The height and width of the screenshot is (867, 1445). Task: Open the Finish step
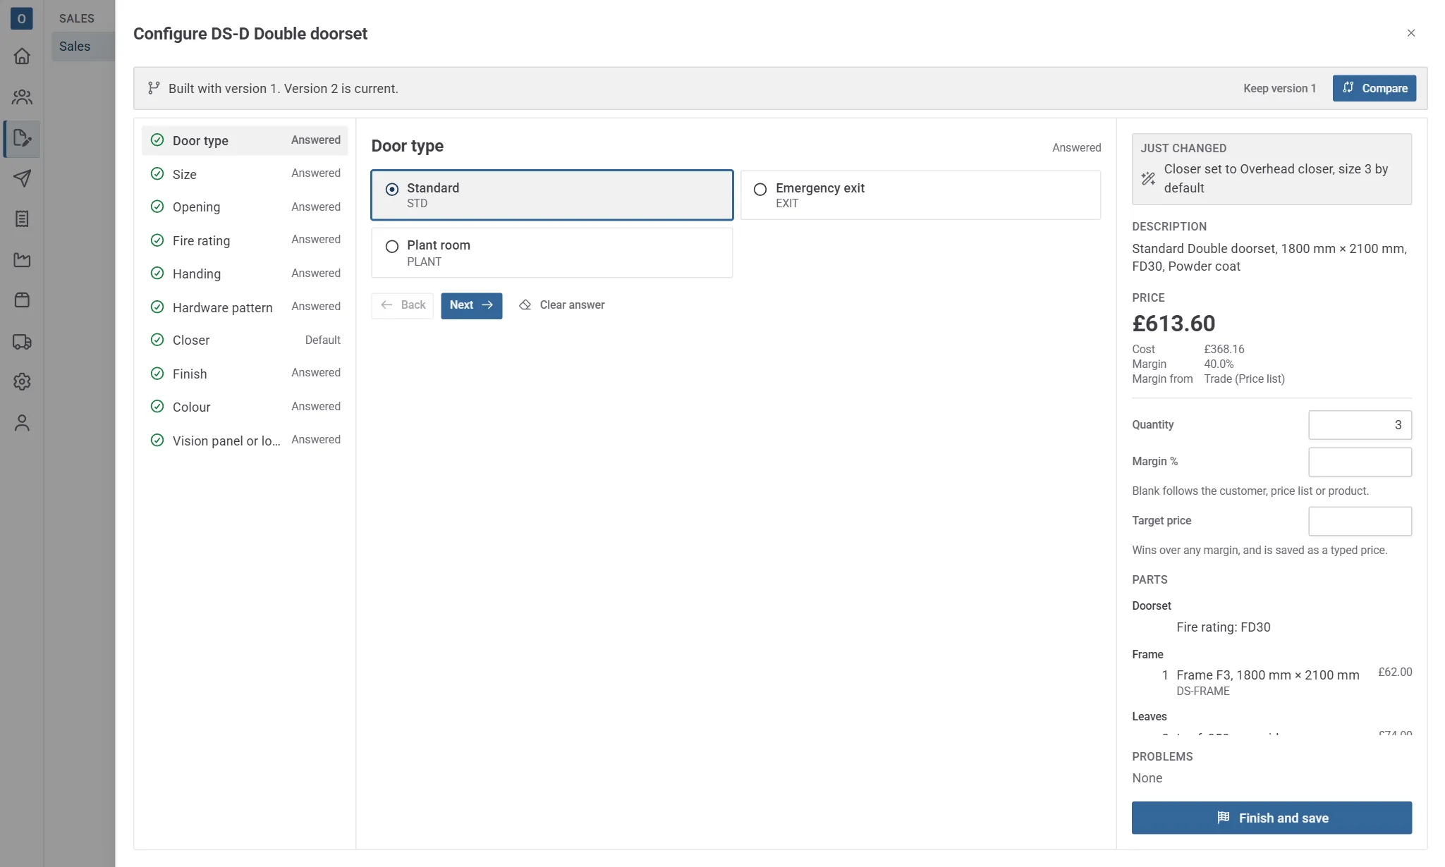[x=245, y=374]
